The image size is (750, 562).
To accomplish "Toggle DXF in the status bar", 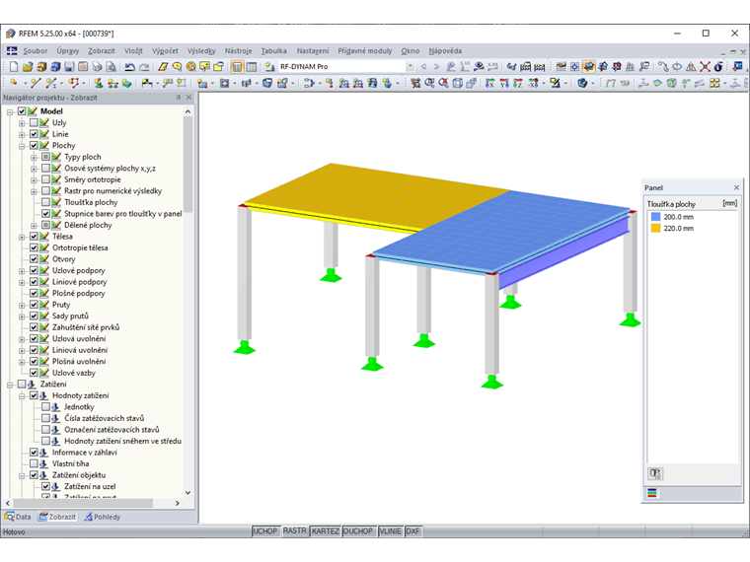I will (x=412, y=531).
